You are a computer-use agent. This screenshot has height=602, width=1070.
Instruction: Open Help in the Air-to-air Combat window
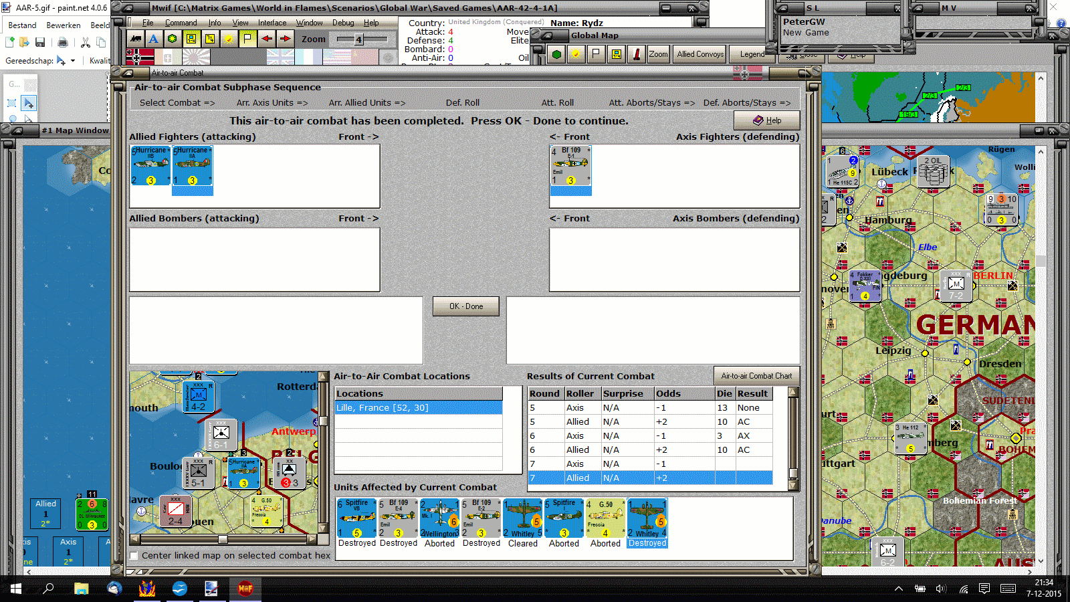point(766,120)
